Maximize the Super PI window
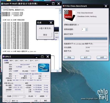The width and height of the screenshot is (110, 103). (53, 4)
